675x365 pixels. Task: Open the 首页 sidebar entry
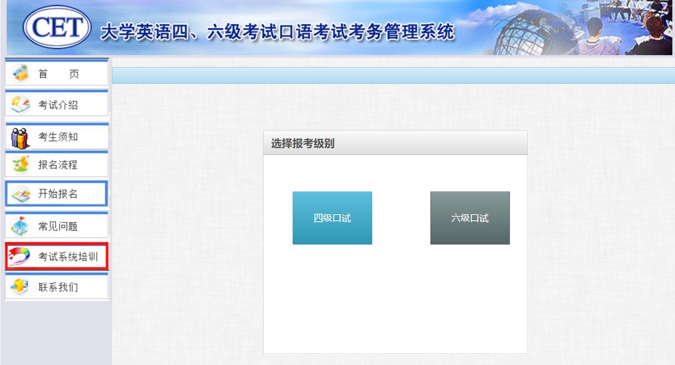[57, 73]
